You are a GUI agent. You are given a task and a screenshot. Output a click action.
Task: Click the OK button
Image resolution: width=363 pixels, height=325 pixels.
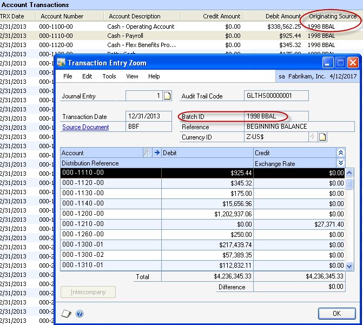pos(336,314)
